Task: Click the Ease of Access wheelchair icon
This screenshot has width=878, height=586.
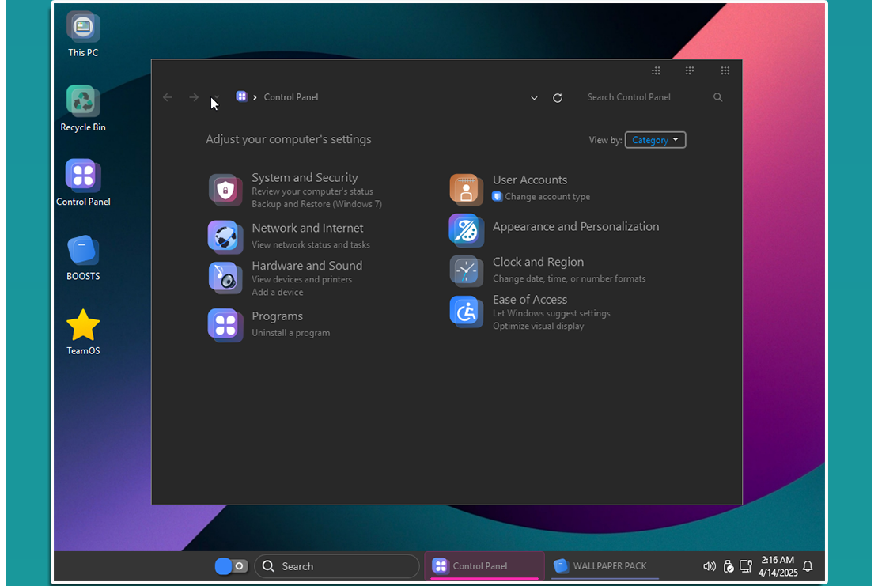Action: click(x=465, y=312)
